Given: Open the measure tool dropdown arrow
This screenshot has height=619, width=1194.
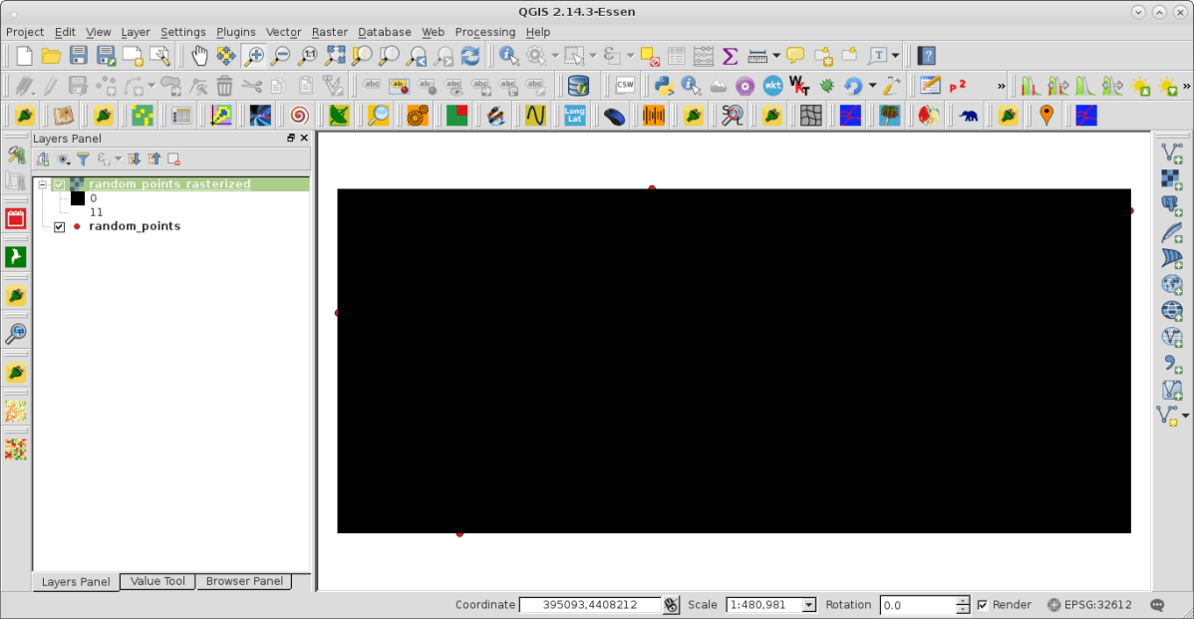Looking at the screenshot, I should [x=776, y=56].
